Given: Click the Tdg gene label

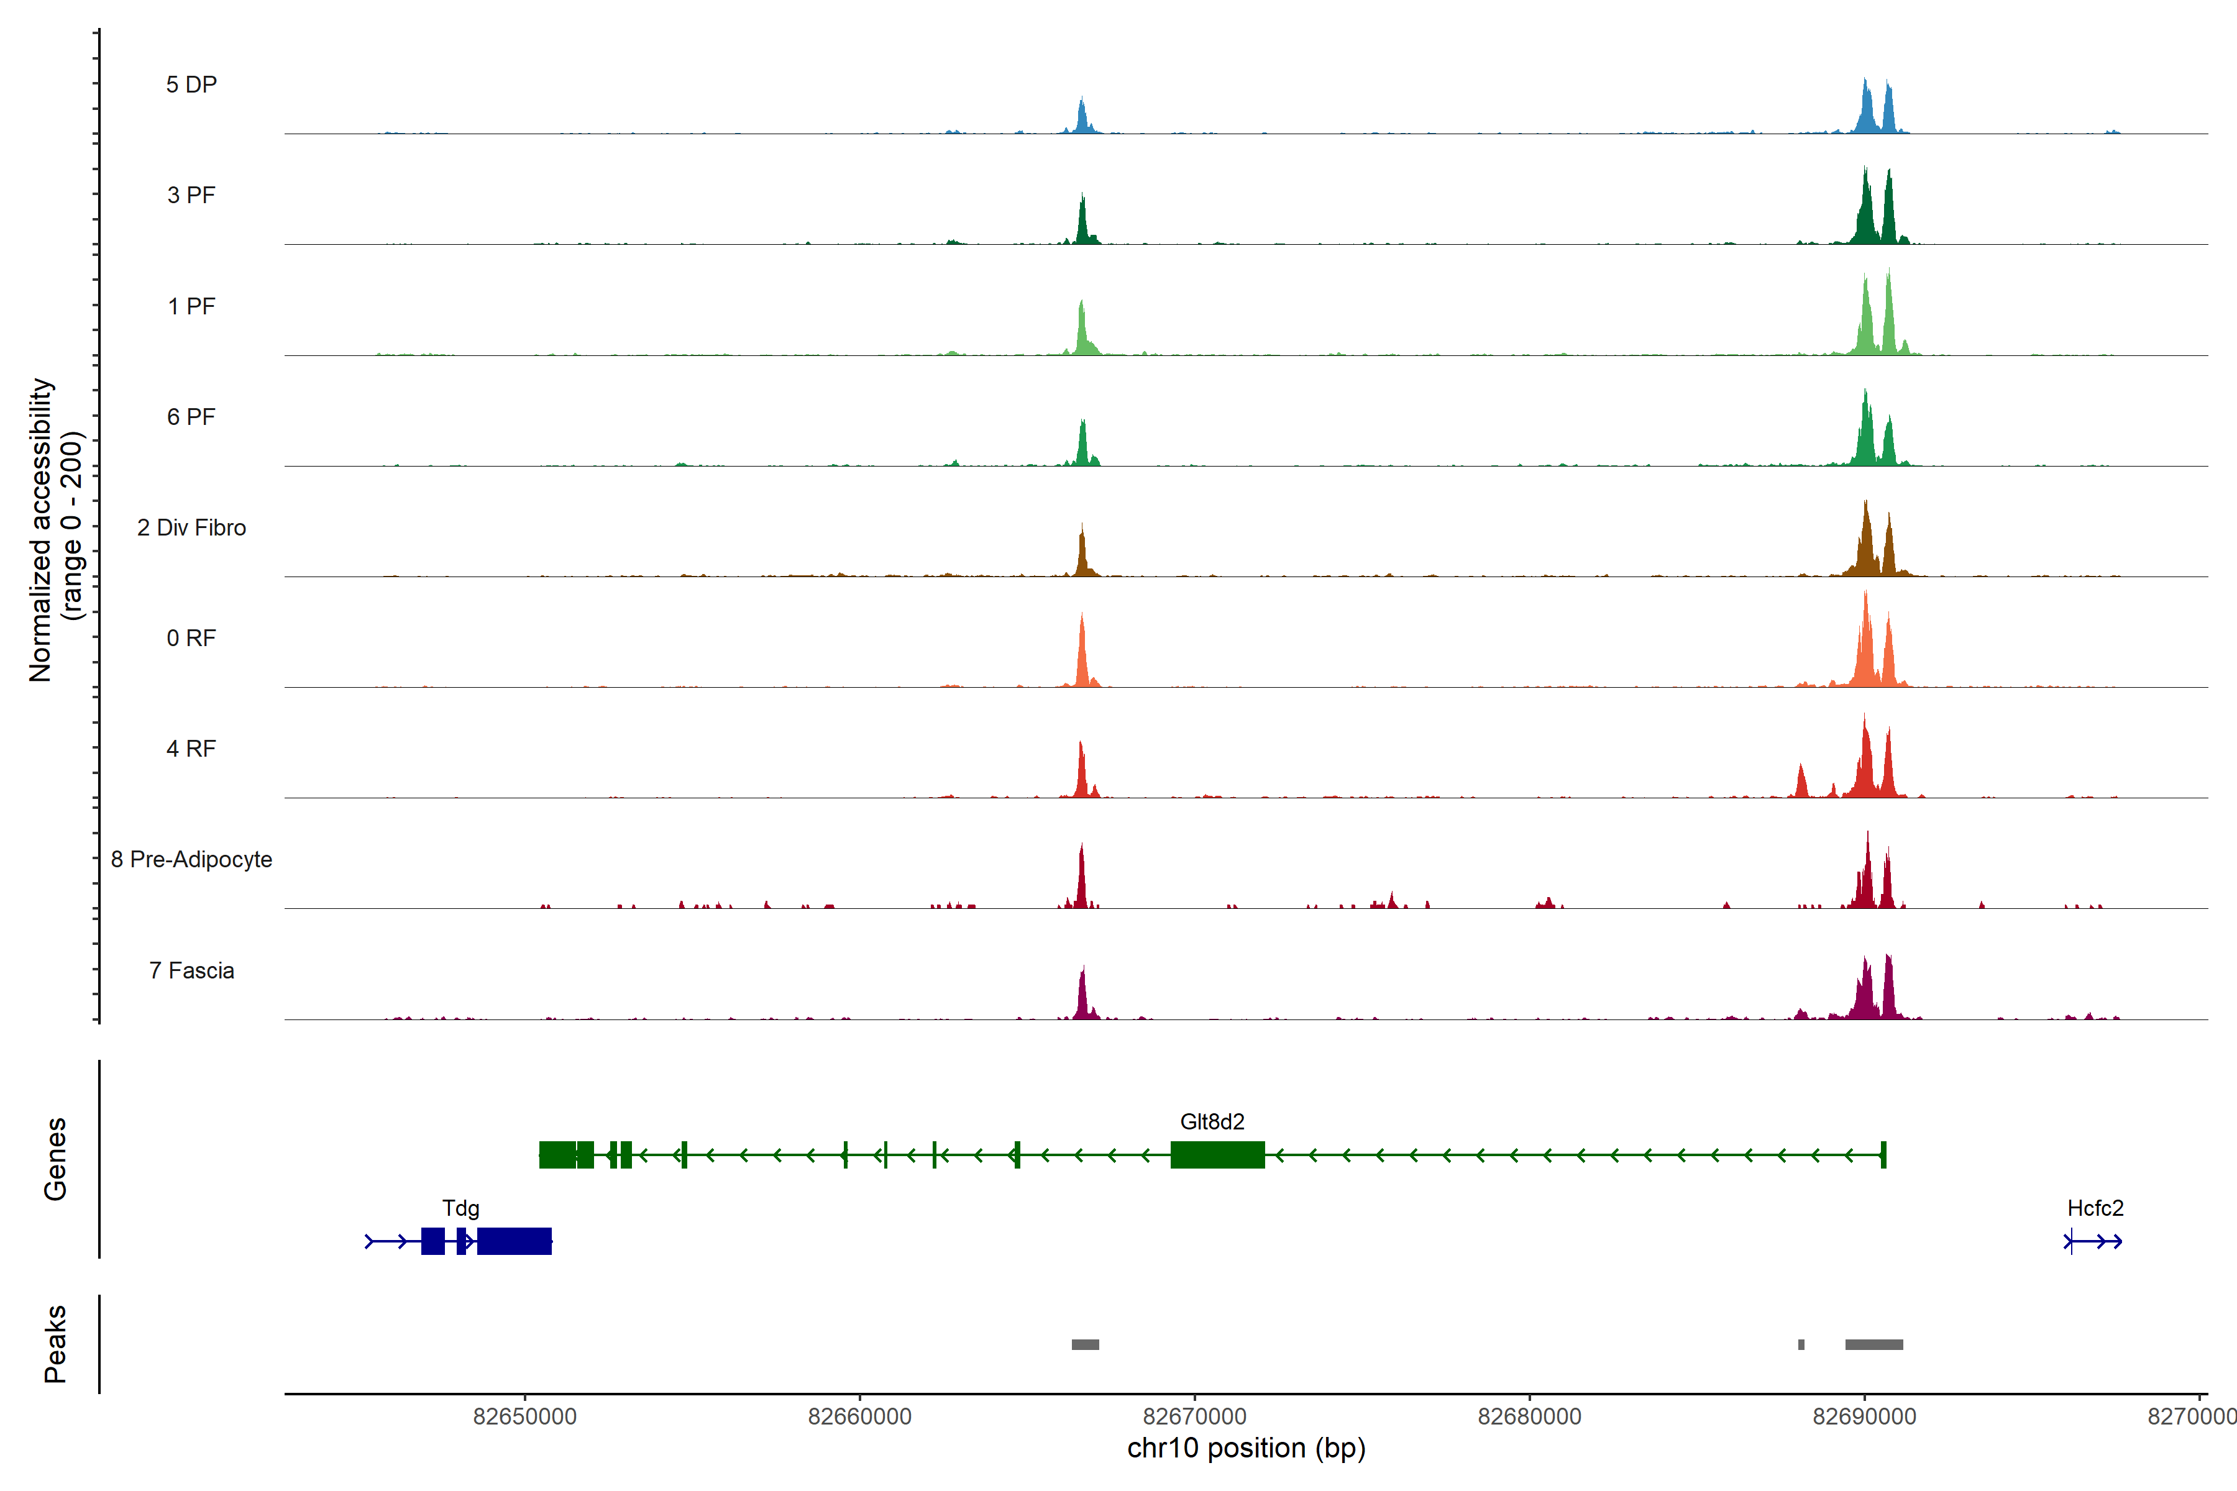Looking at the screenshot, I should (460, 1208).
